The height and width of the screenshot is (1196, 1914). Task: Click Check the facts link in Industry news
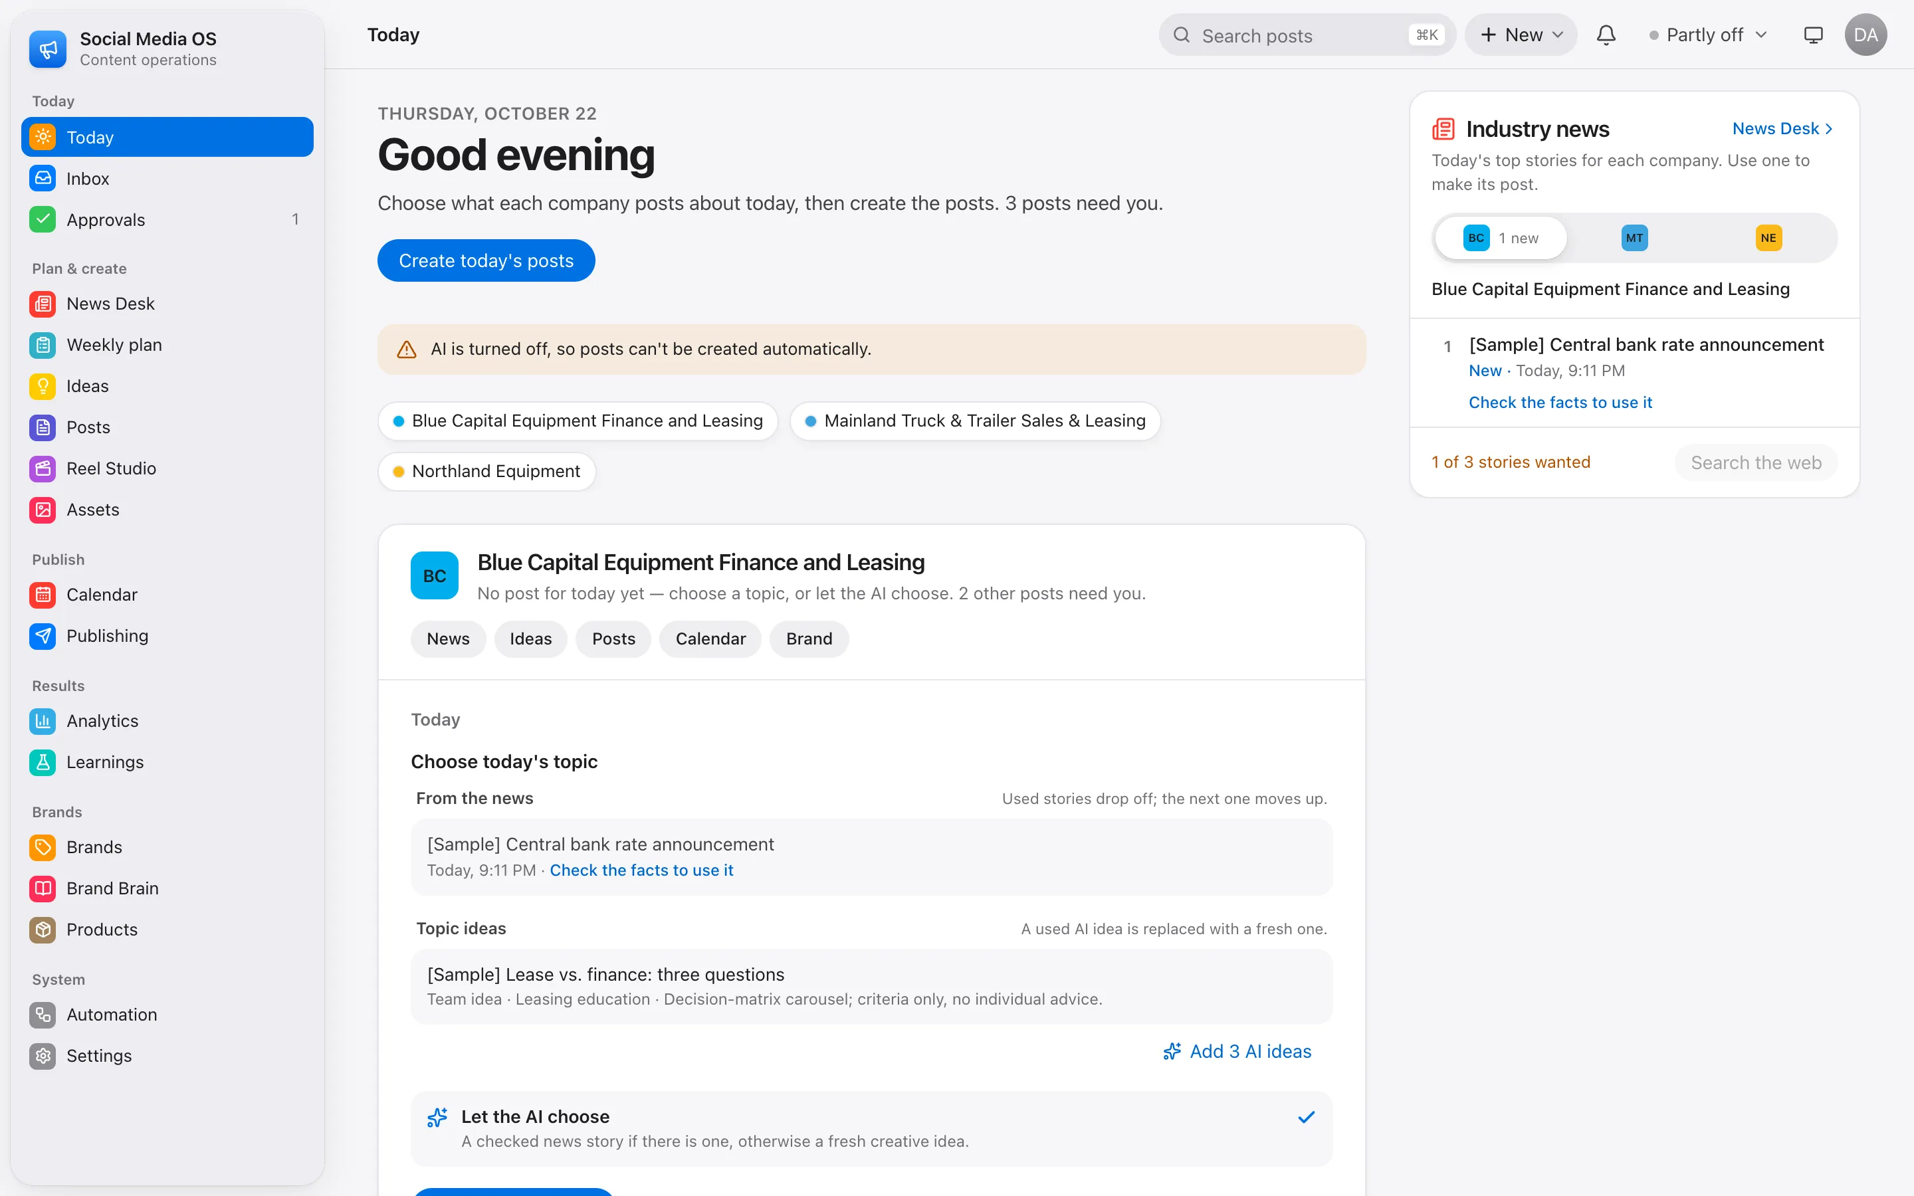1560,403
